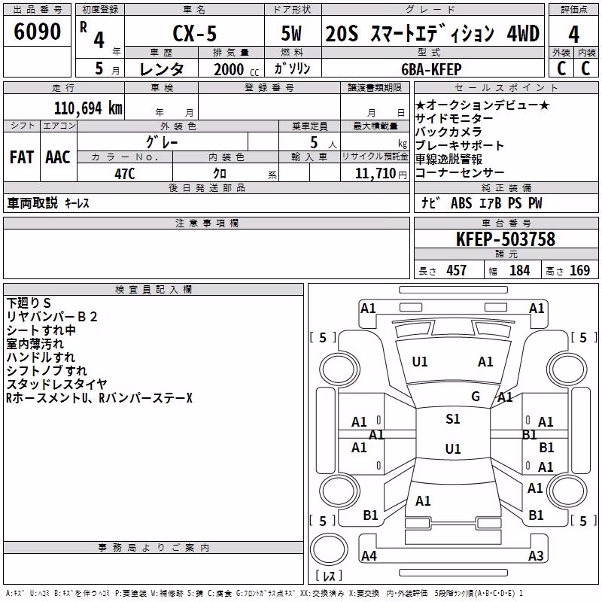The height and width of the screenshot is (602, 602).
Task: Click inspector note シフトノブすれ
Action: pos(47,371)
